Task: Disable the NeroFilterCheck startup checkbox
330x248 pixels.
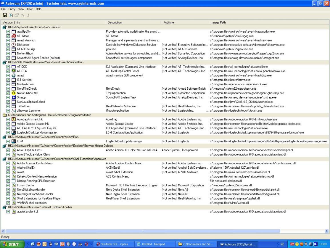Action: coord(8,88)
